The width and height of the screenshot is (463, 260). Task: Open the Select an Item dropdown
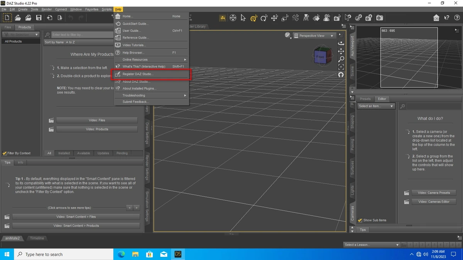click(x=376, y=106)
